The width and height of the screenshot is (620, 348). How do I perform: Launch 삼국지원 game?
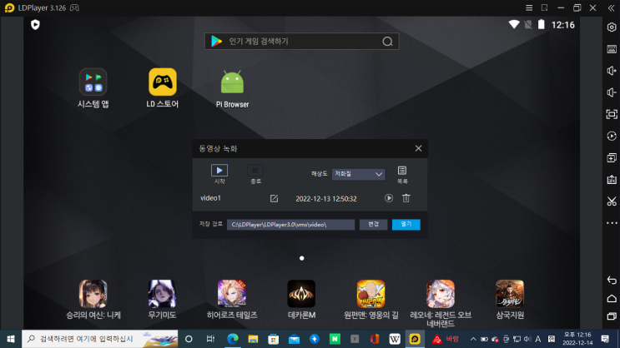pyautogui.click(x=510, y=300)
